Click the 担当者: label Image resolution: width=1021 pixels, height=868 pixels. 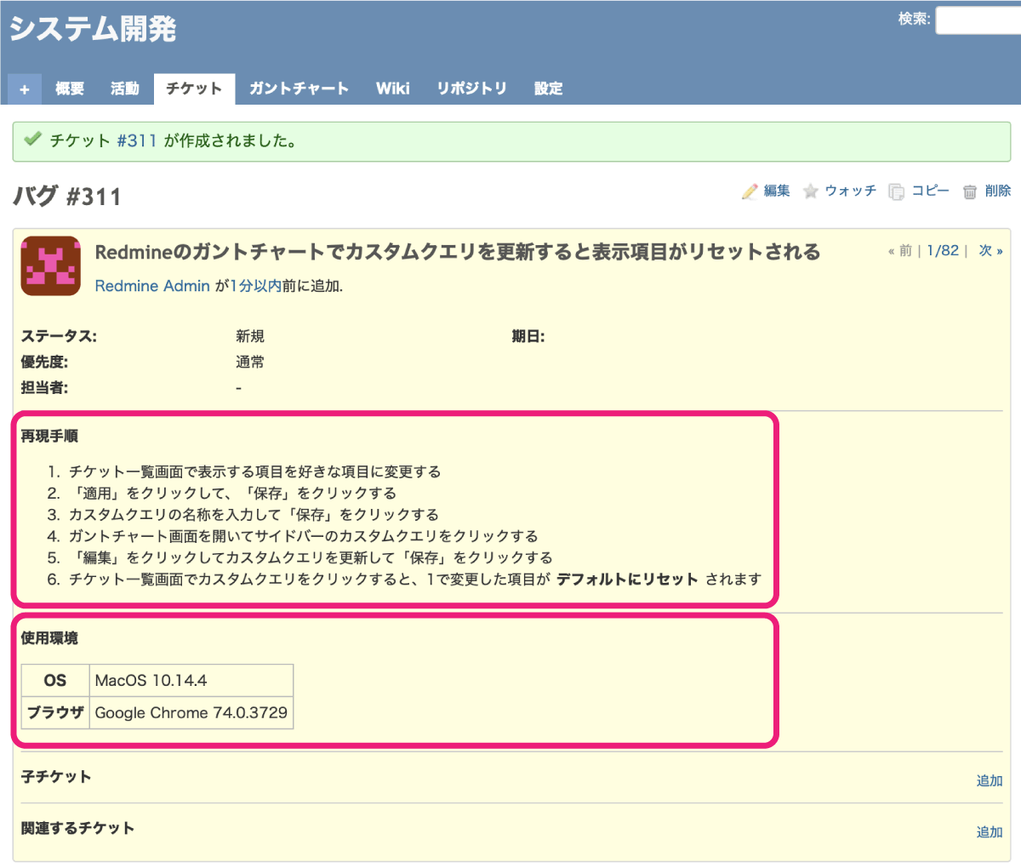(44, 387)
